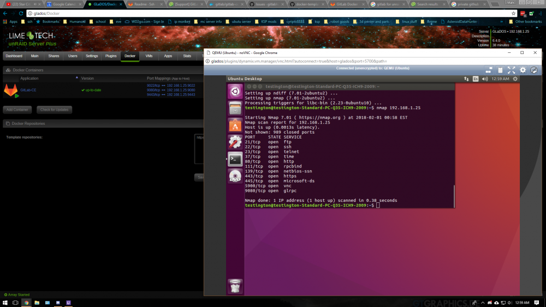
Task: Open noVNC clipboard icon
Action: (500, 70)
